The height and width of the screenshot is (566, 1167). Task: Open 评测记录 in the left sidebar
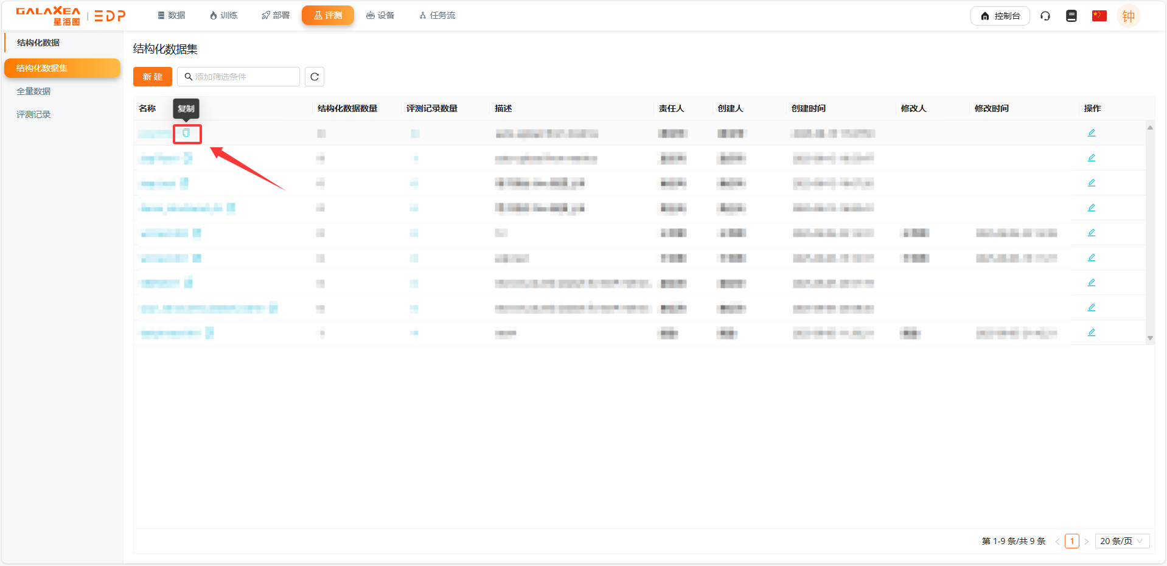(33, 114)
